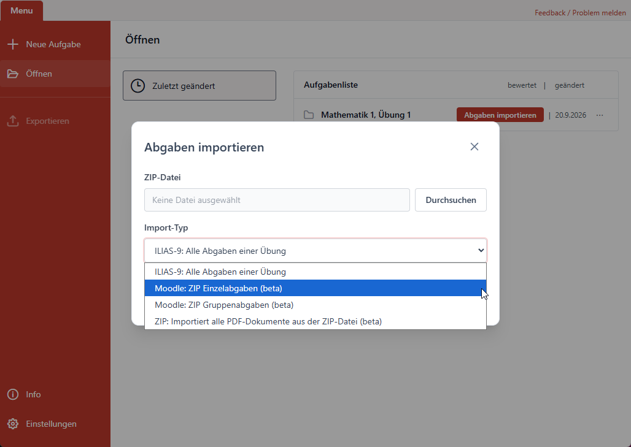
Task: Select ILIAS-9: Alle Abgaben einer Übung option
Action: click(315, 272)
